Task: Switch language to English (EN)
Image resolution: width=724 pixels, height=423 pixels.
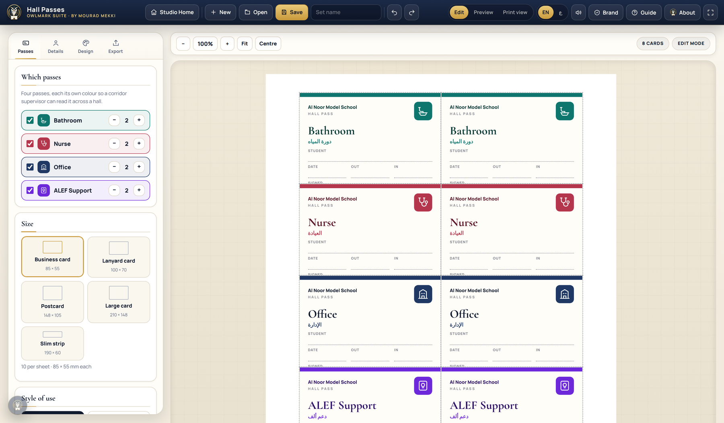Action: click(545, 12)
